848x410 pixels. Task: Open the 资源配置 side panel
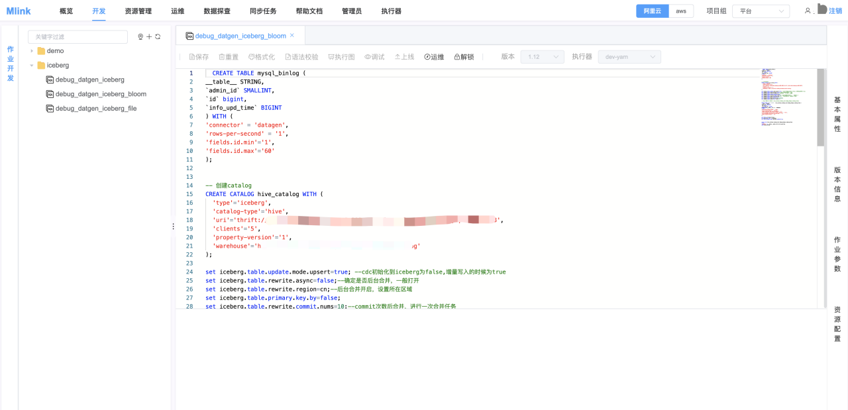[837, 324]
